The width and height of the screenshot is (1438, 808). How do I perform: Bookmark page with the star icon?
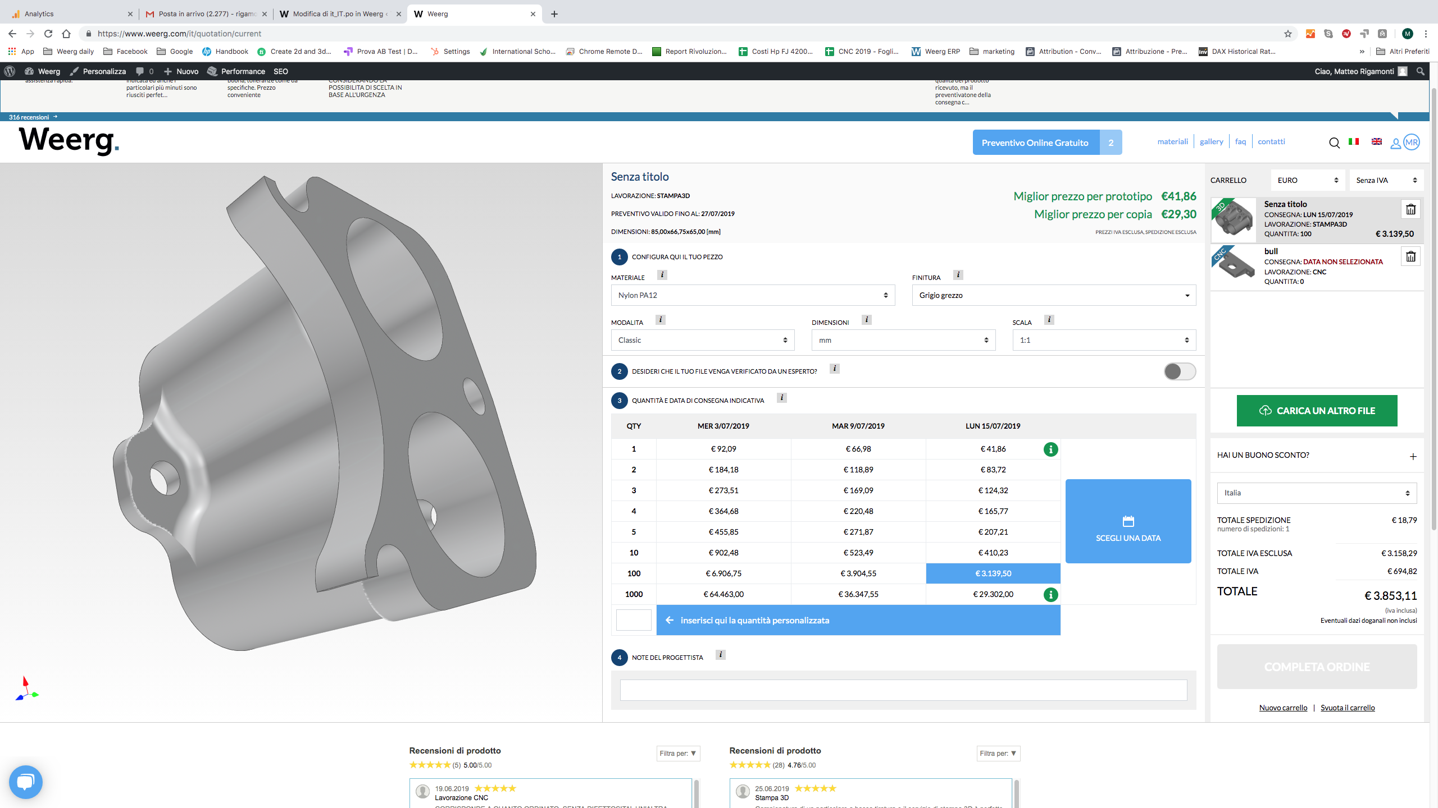(x=1287, y=34)
